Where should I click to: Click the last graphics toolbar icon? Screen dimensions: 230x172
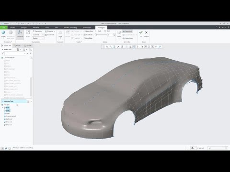pos(160,47)
